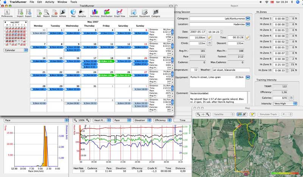Click the Comment box Vesterskovløbet
Image resolution: width=303 pixels, height=177 pixels.
[219, 98]
